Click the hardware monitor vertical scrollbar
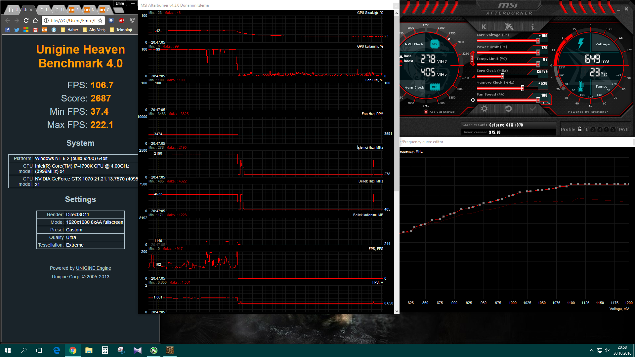The image size is (635, 357). coord(397,104)
